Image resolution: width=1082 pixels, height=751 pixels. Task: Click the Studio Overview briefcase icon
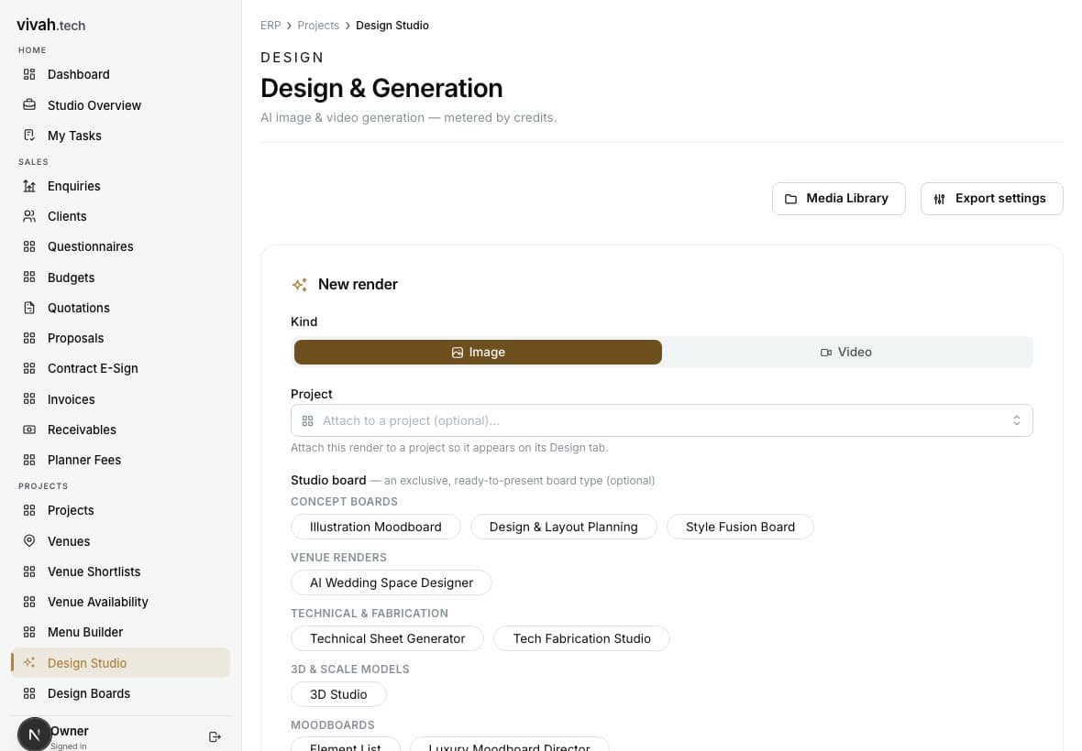click(x=29, y=104)
